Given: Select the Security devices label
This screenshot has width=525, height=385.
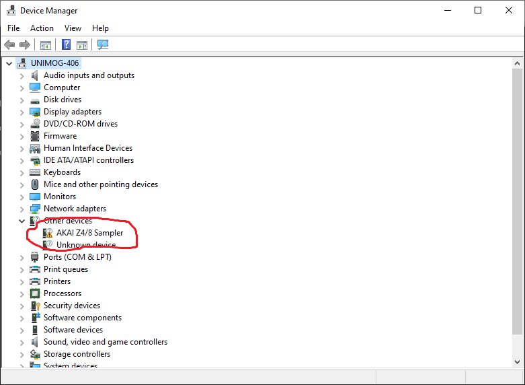Looking at the screenshot, I should pos(72,306).
